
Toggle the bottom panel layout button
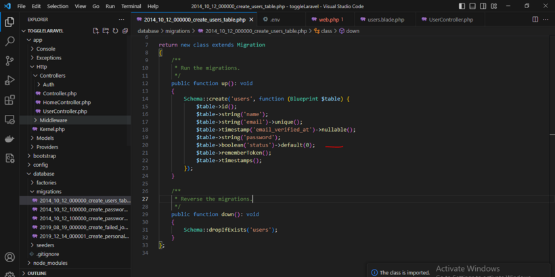472,6
